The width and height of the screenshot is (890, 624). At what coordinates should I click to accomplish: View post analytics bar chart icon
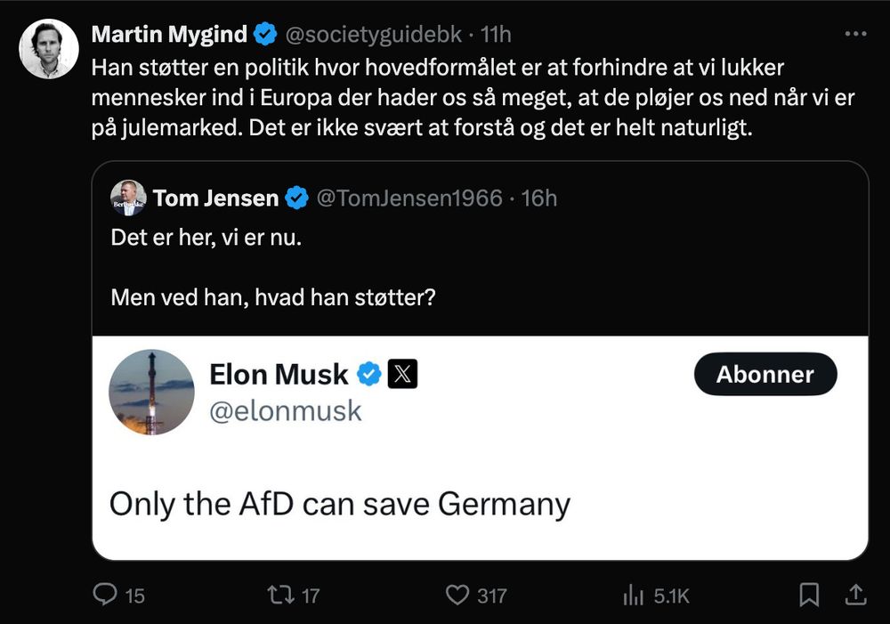(633, 595)
